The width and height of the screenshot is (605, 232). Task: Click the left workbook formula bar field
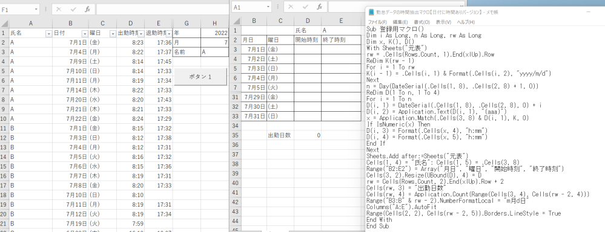pyautogui.click(x=162, y=9)
